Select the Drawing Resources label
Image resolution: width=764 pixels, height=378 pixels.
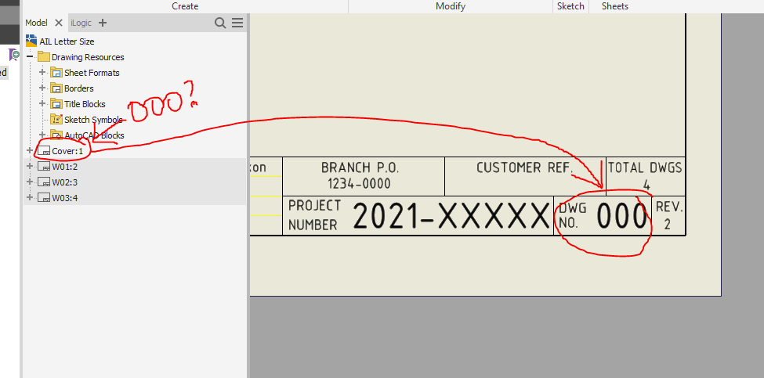pyautogui.click(x=88, y=57)
